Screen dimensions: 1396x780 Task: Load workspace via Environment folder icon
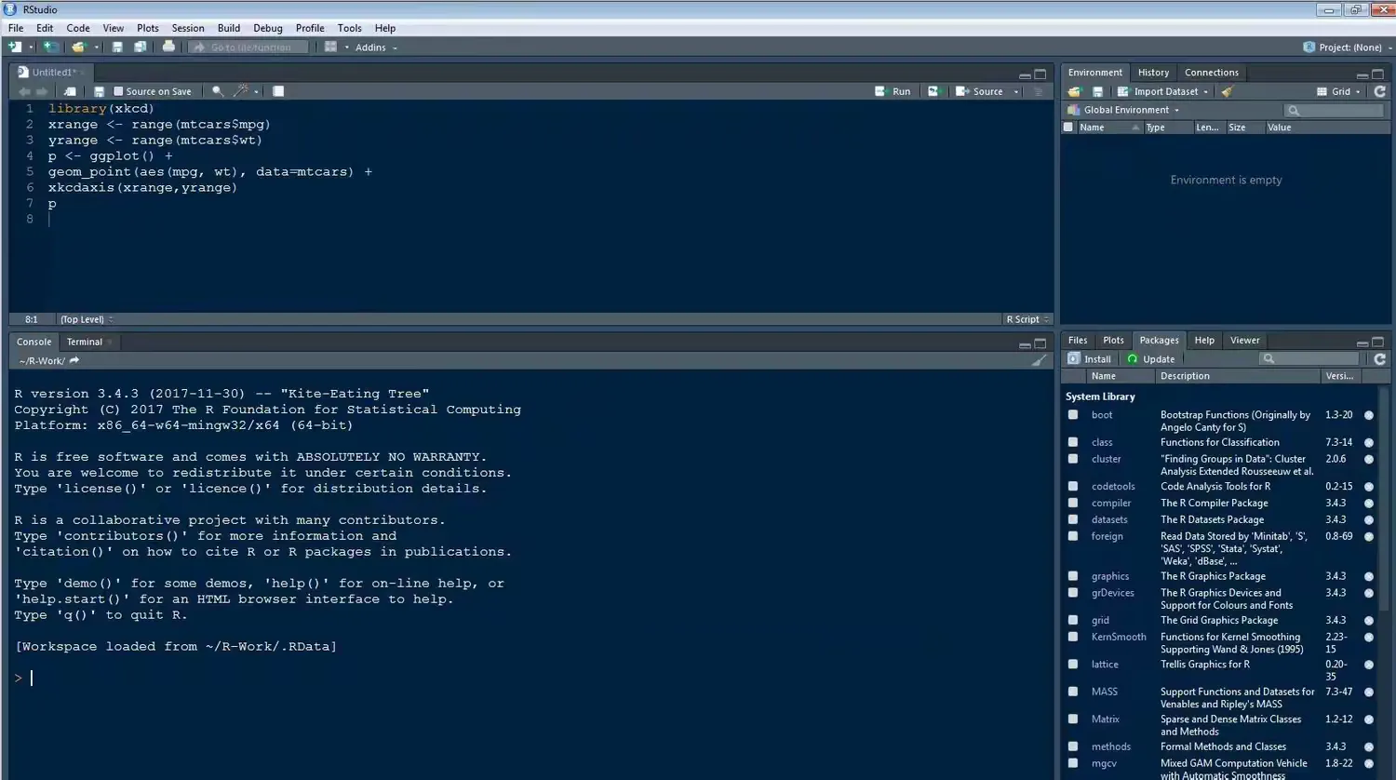(x=1074, y=91)
